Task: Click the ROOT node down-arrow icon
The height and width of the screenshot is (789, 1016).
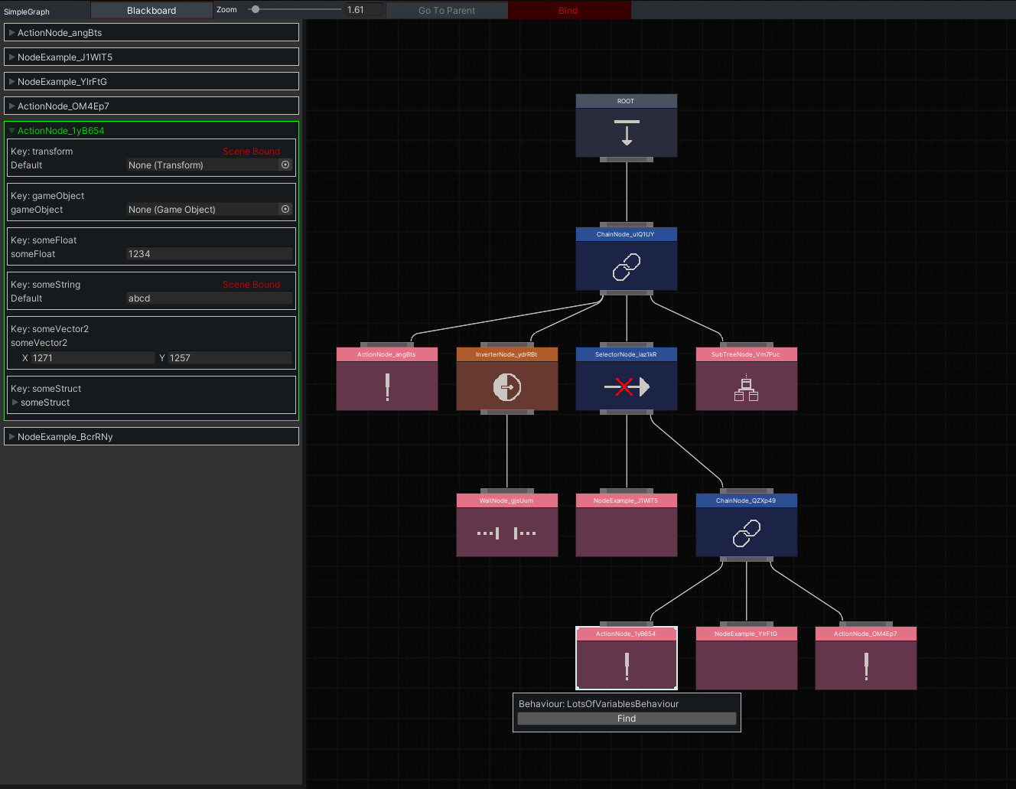Action: [627, 132]
